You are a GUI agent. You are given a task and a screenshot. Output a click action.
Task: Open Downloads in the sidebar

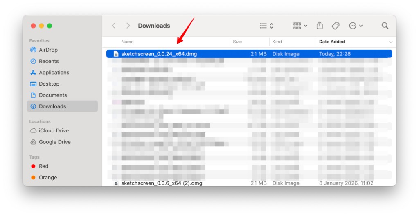click(62, 106)
